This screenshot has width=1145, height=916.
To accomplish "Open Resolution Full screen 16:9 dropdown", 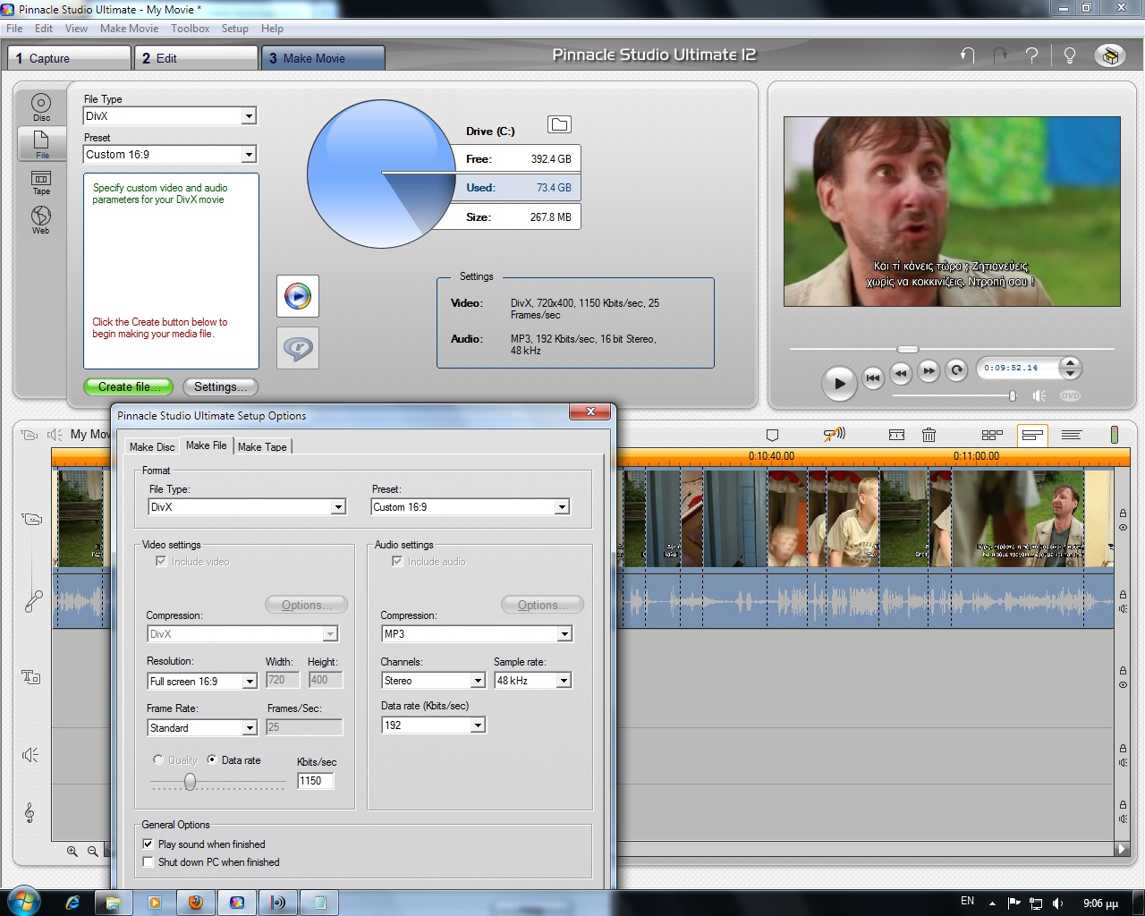I will click(x=250, y=682).
